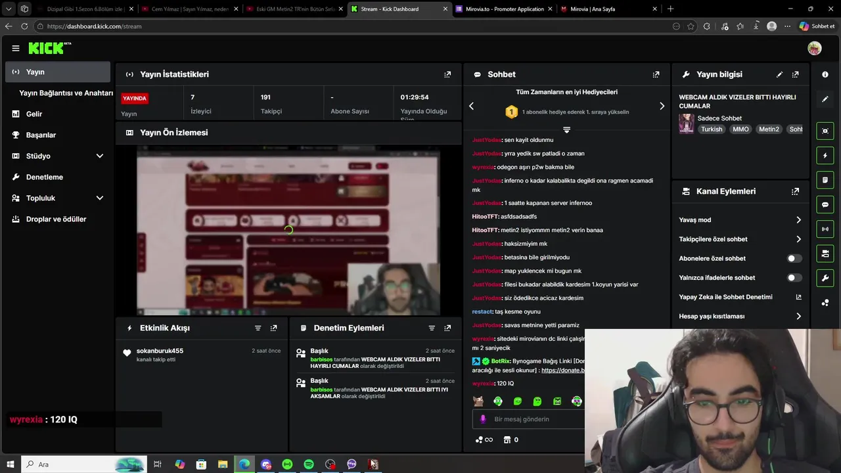Open the Denetleme sidebar item

point(58,177)
